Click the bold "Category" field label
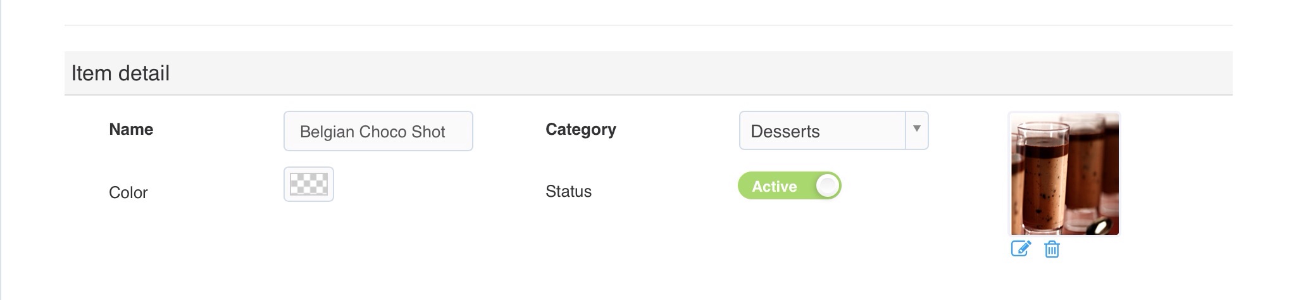Viewport: 1296px width, 300px height. [x=580, y=129]
